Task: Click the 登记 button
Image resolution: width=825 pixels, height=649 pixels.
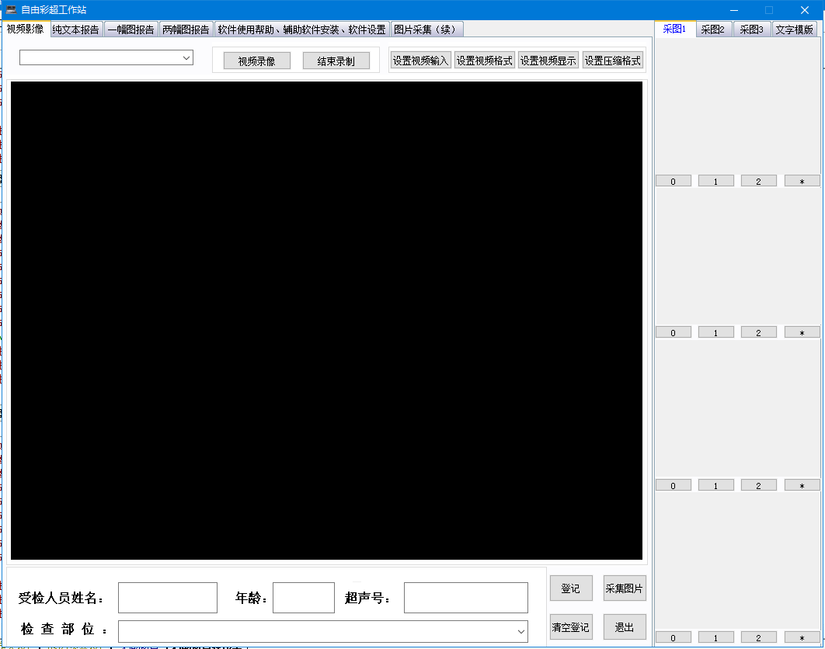Action: coord(571,588)
